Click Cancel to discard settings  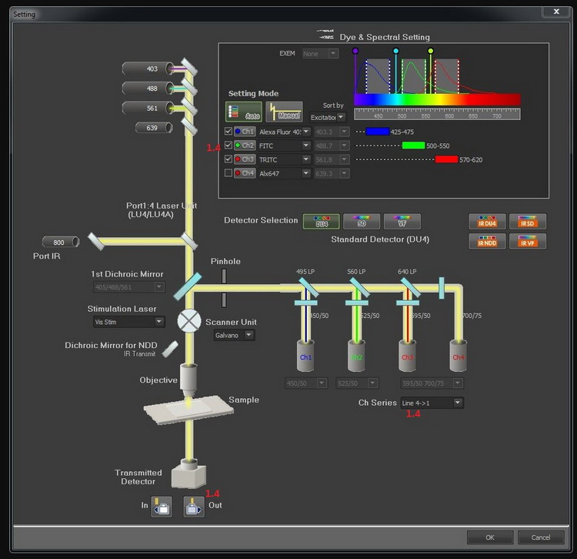tap(541, 537)
